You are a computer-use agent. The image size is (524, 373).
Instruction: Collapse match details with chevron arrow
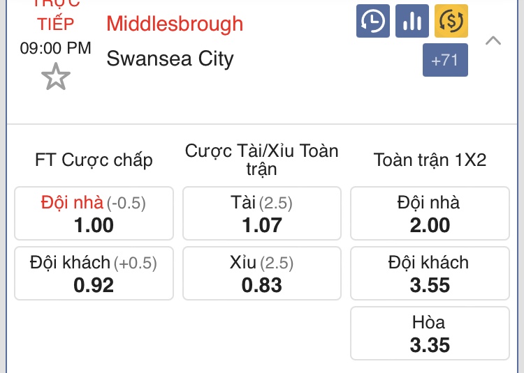(493, 40)
